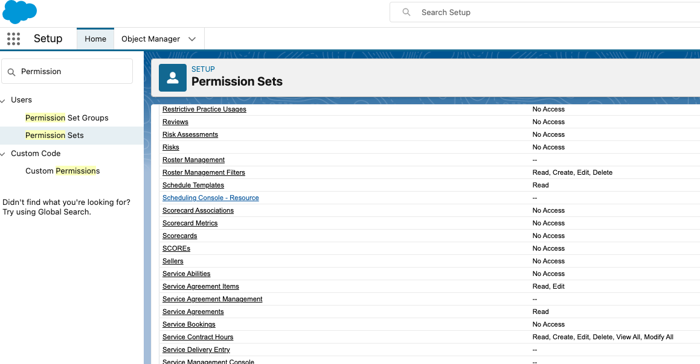Open Roster Management Filters link

point(204,172)
